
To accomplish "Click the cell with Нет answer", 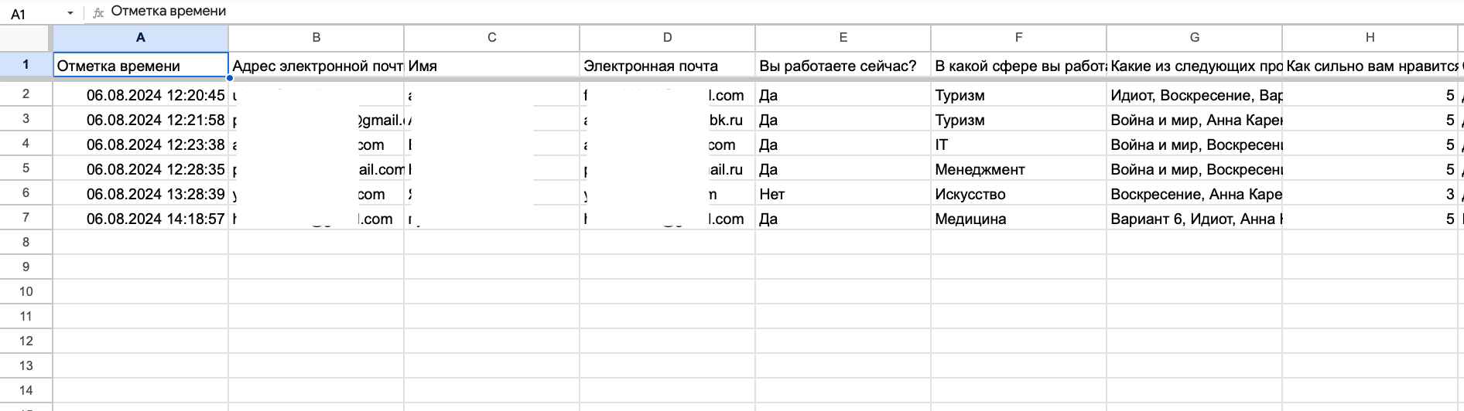I will 843,194.
